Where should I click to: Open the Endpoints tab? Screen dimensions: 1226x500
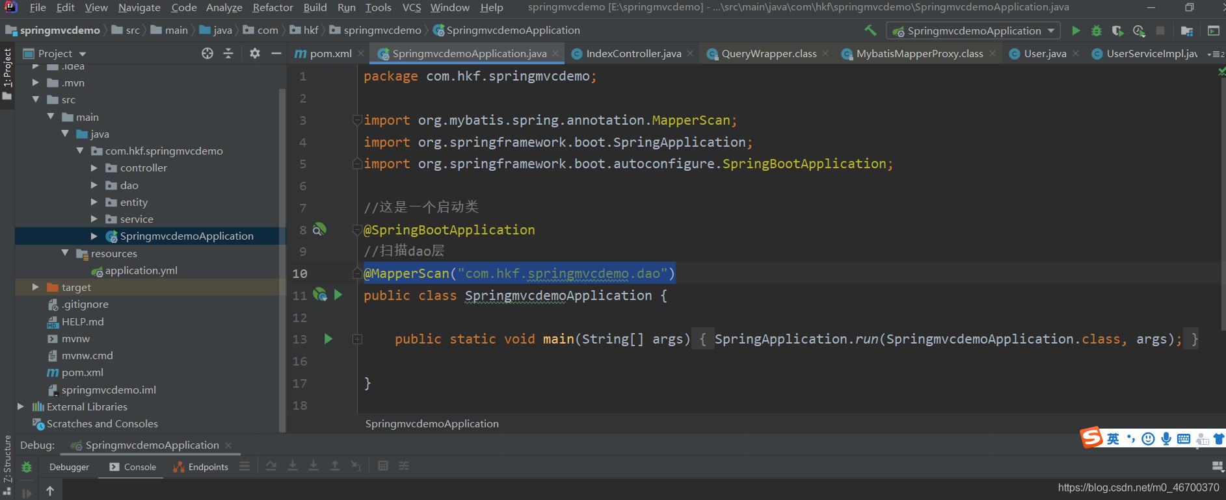pyautogui.click(x=201, y=467)
